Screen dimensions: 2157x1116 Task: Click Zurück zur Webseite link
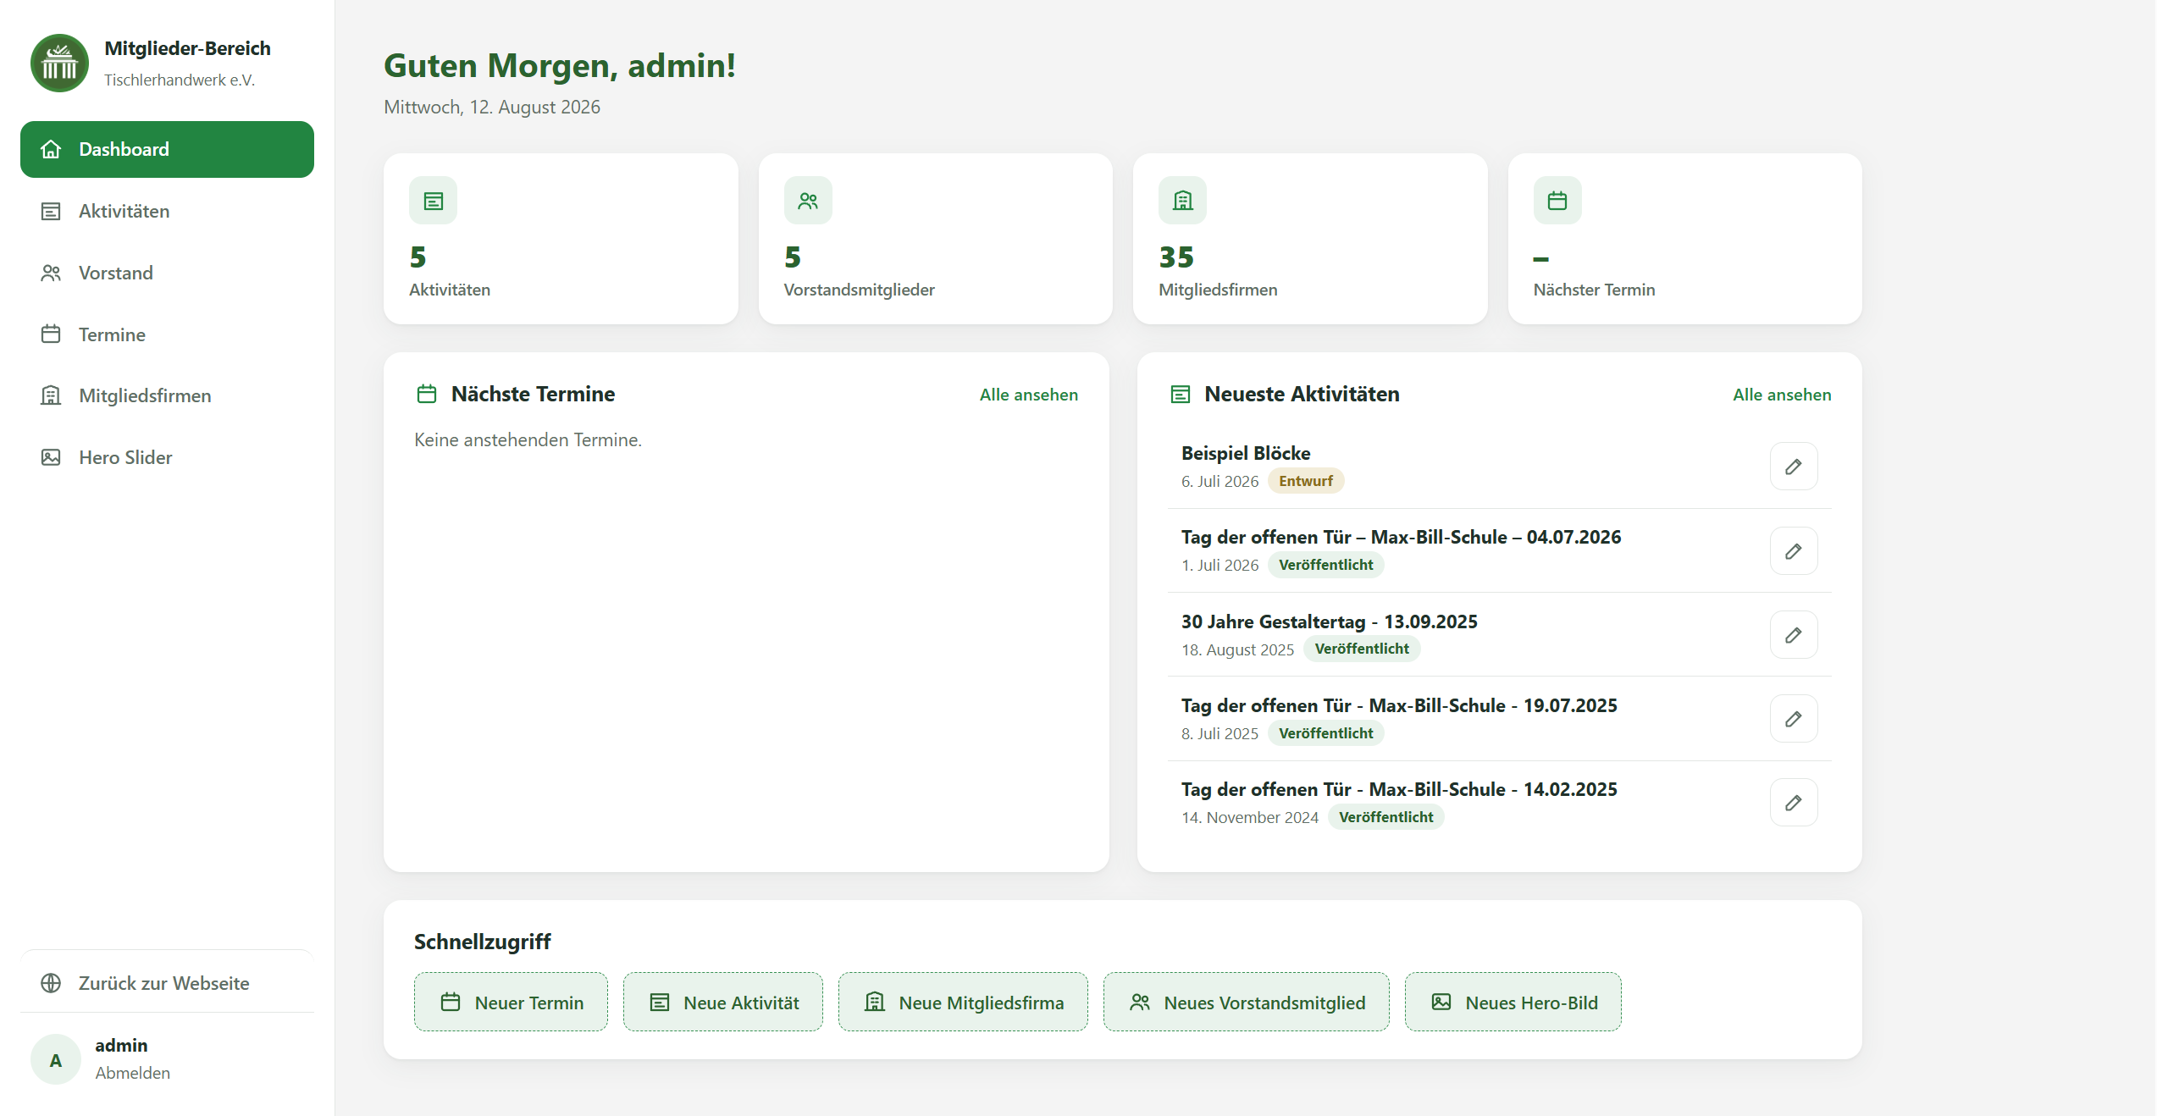point(167,983)
